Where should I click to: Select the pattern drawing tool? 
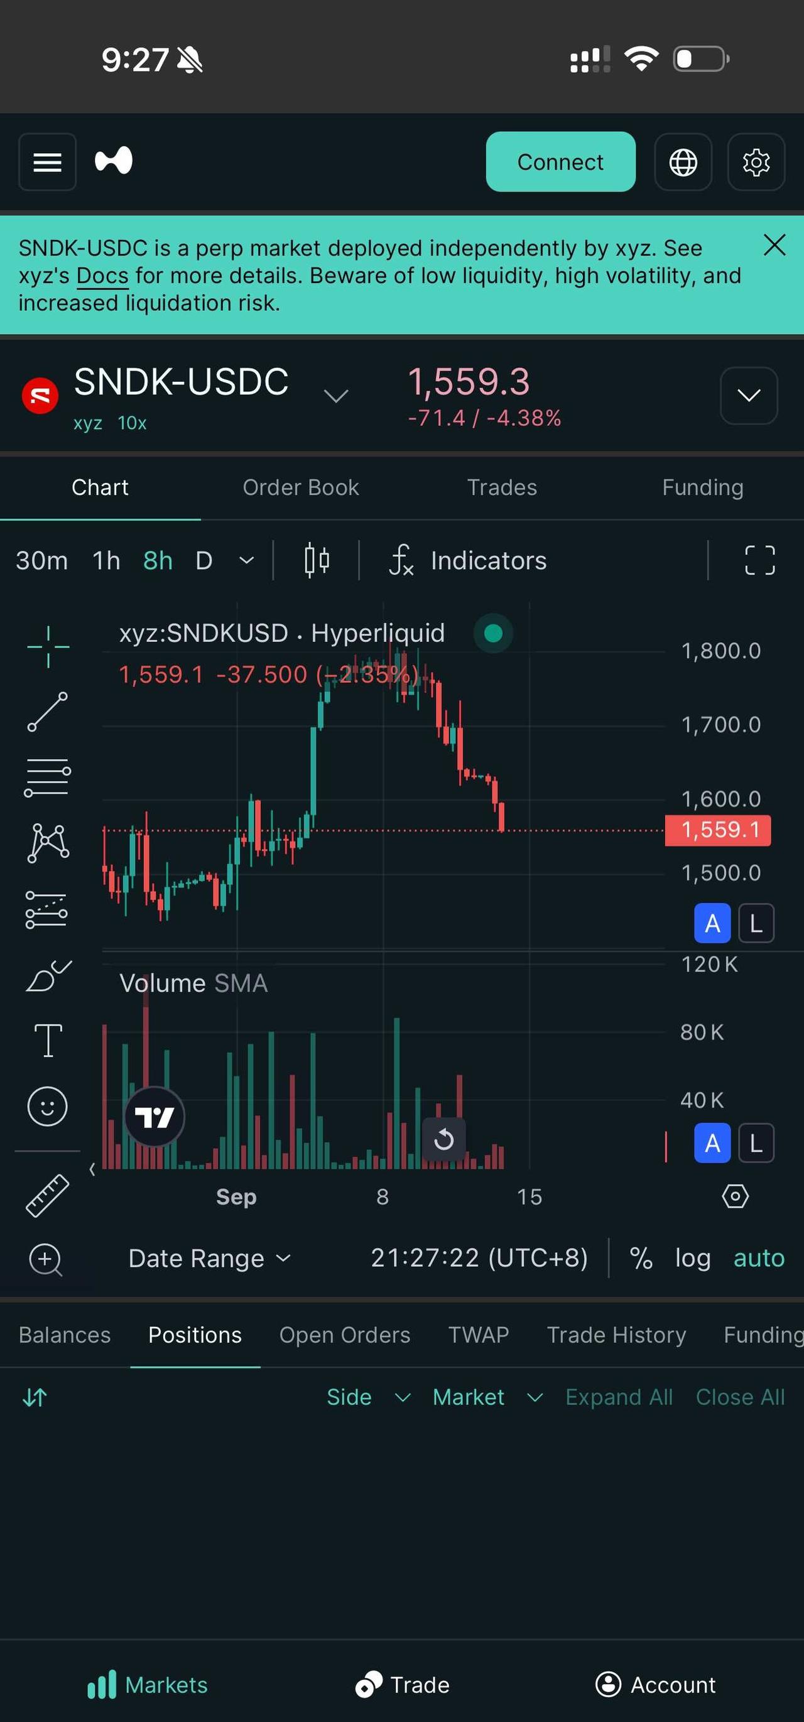coord(48,843)
